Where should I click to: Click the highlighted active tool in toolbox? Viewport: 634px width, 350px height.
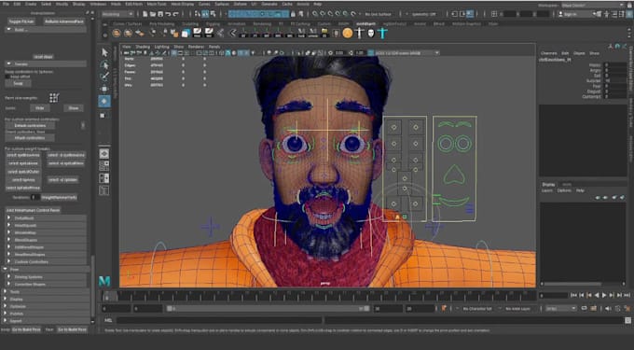pyautogui.click(x=104, y=101)
